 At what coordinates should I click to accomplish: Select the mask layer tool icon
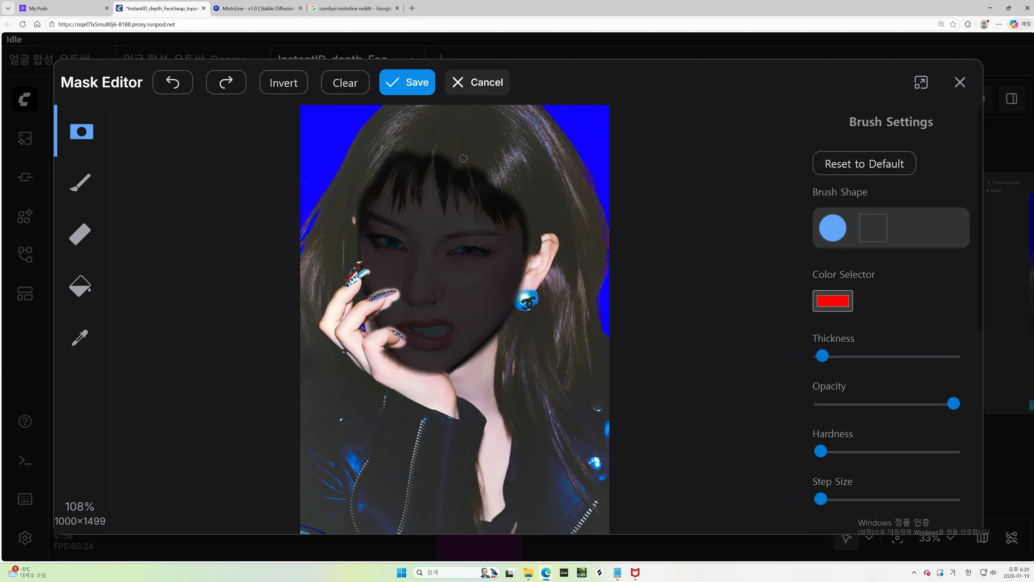pyautogui.click(x=81, y=131)
